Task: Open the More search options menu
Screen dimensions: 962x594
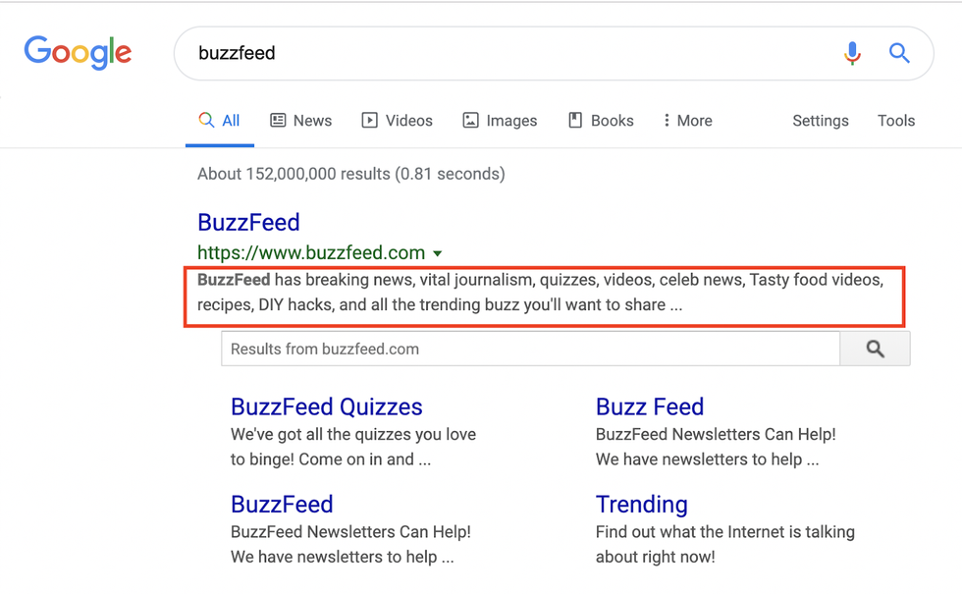Action: pyautogui.click(x=687, y=121)
